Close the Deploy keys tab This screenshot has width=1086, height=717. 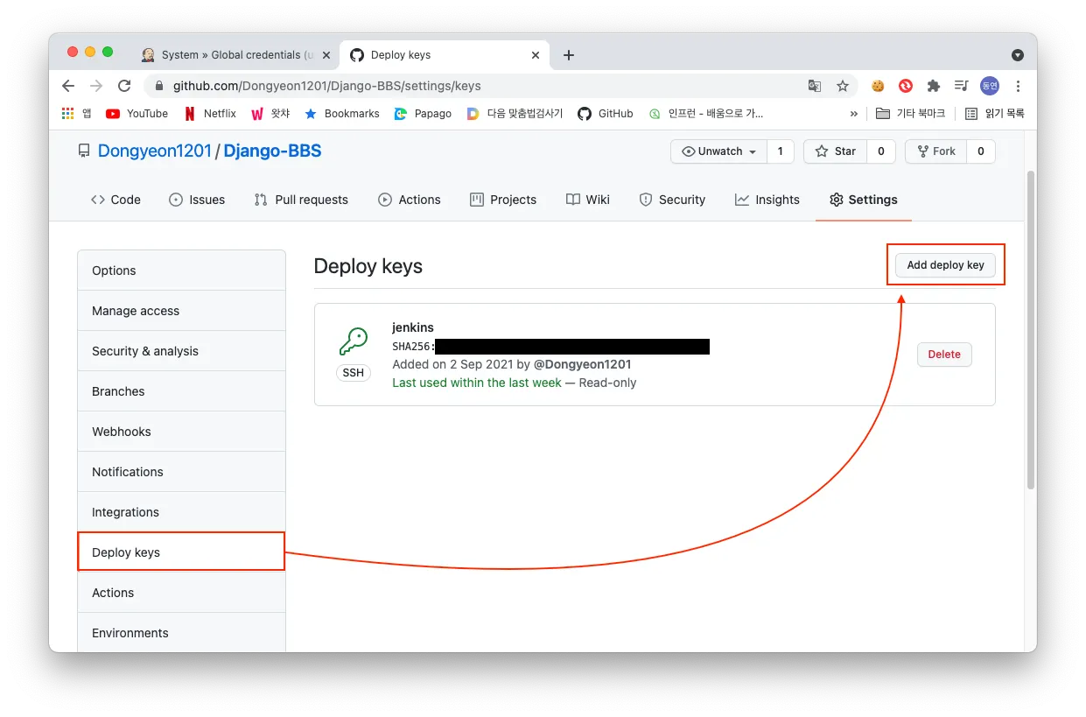(x=536, y=55)
